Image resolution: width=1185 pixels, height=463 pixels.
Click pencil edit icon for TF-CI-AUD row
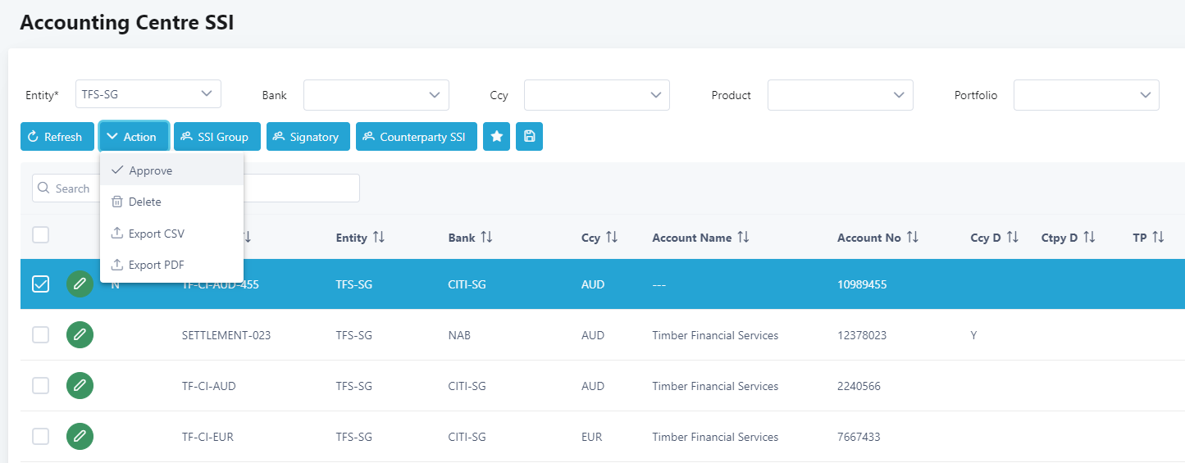(x=80, y=386)
